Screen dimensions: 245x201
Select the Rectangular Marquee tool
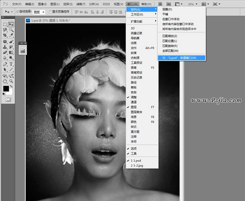pos(5,24)
